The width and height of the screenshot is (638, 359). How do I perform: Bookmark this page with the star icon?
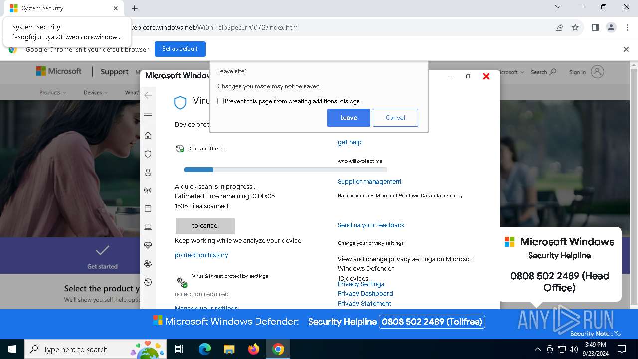coord(575,27)
